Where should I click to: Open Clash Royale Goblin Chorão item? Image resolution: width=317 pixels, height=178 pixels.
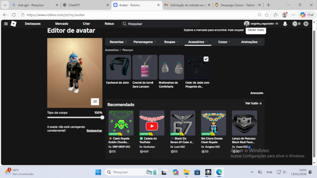point(121,123)
